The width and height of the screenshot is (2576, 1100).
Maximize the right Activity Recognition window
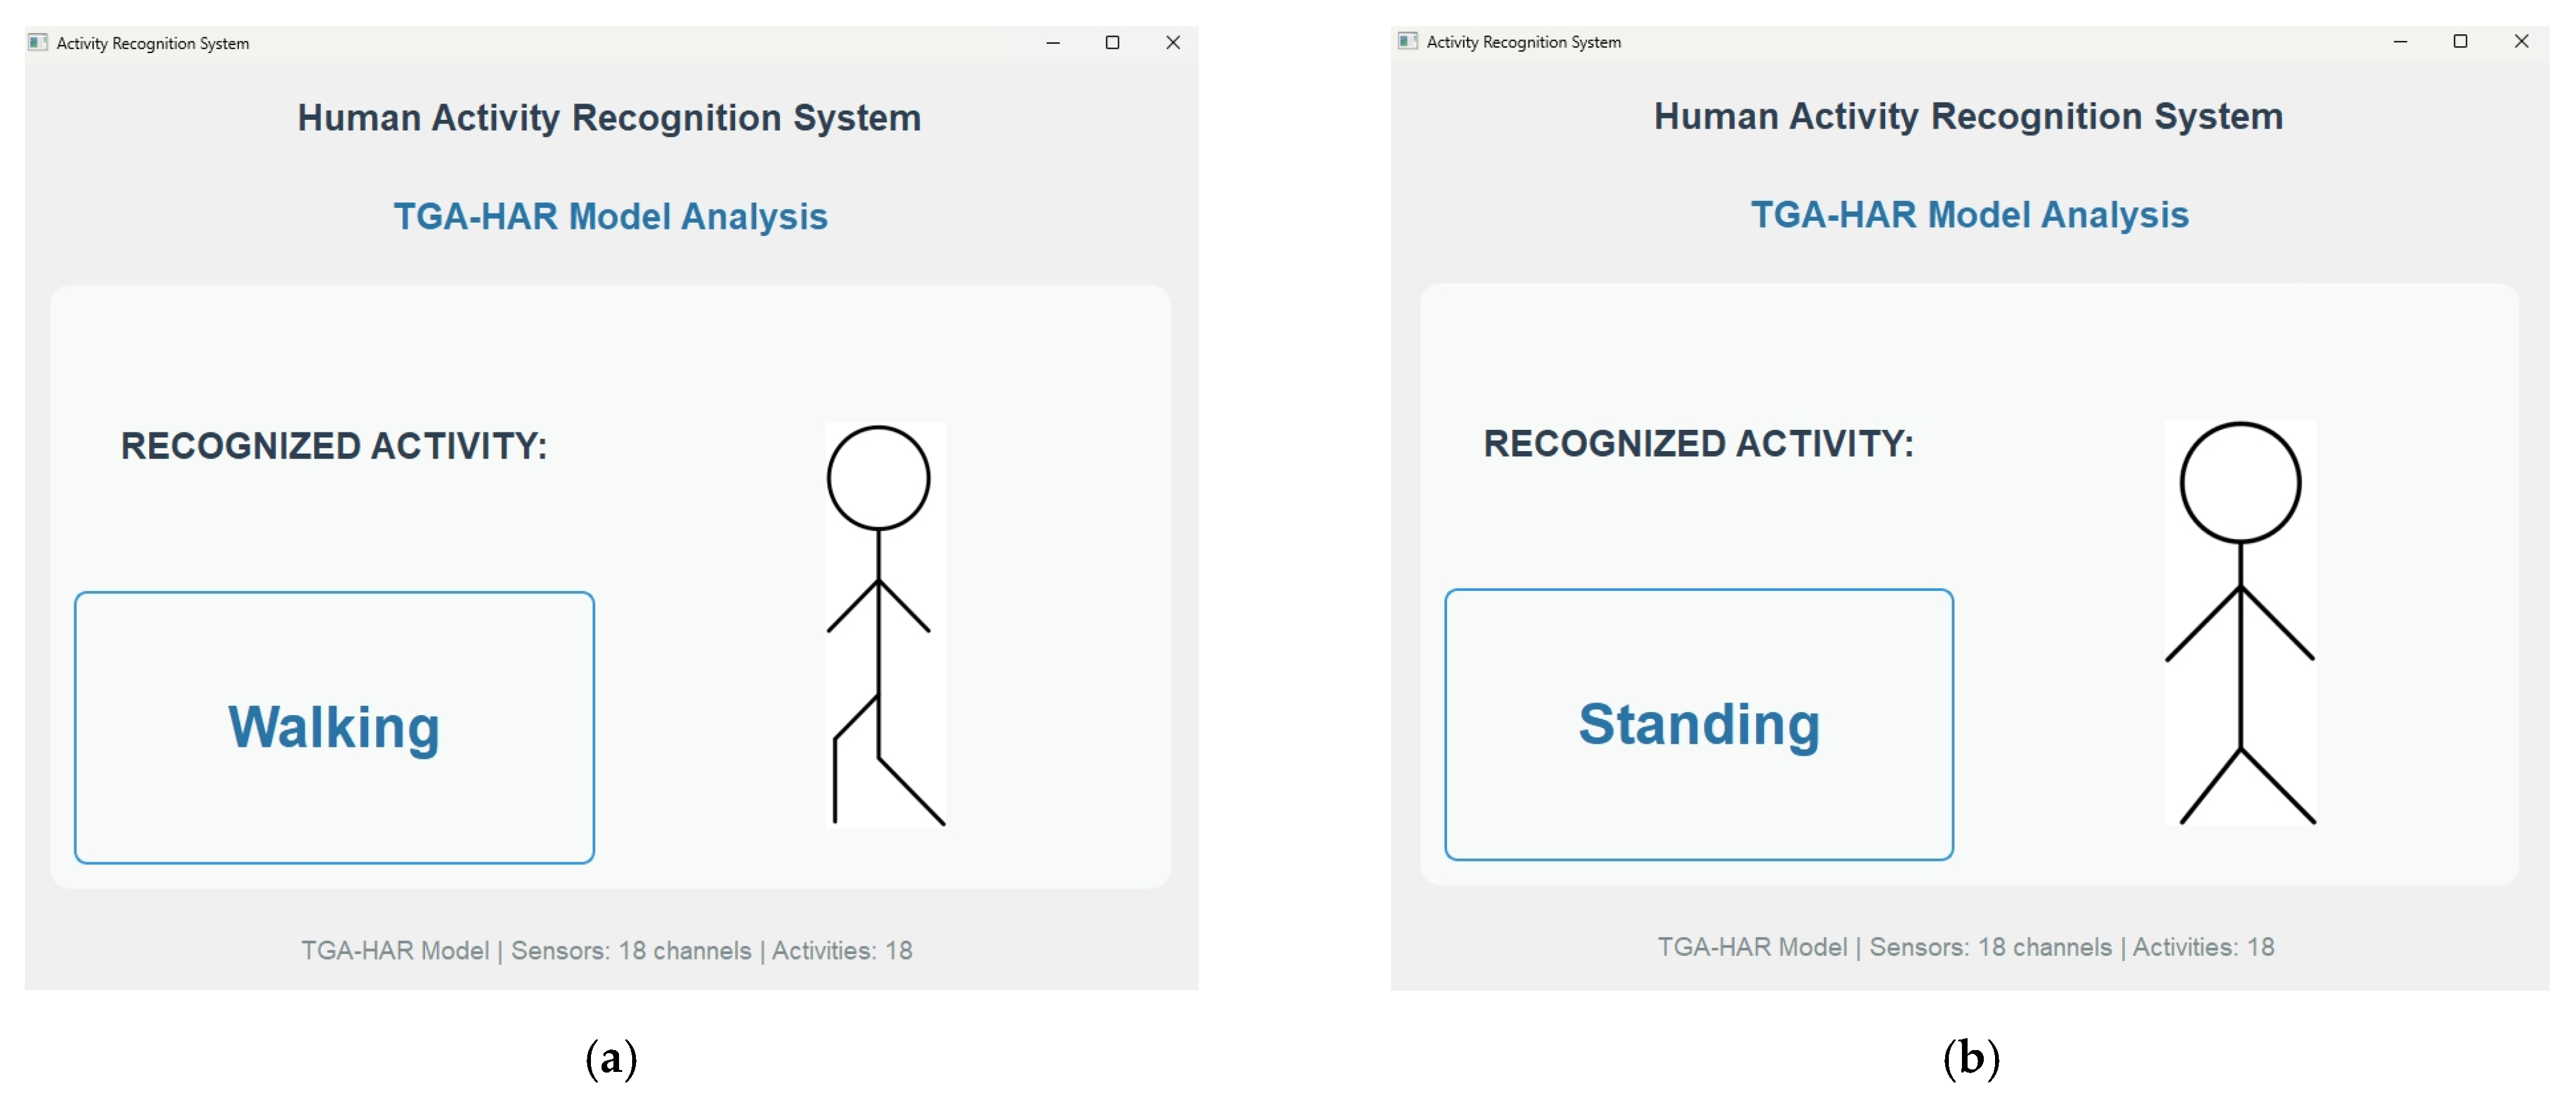point(2460,41)
